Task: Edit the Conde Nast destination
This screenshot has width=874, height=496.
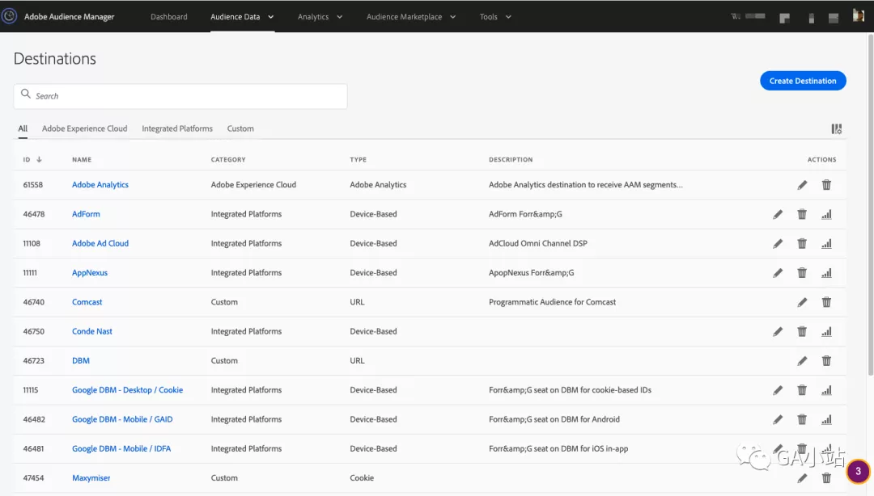Action: click(778, 332)
